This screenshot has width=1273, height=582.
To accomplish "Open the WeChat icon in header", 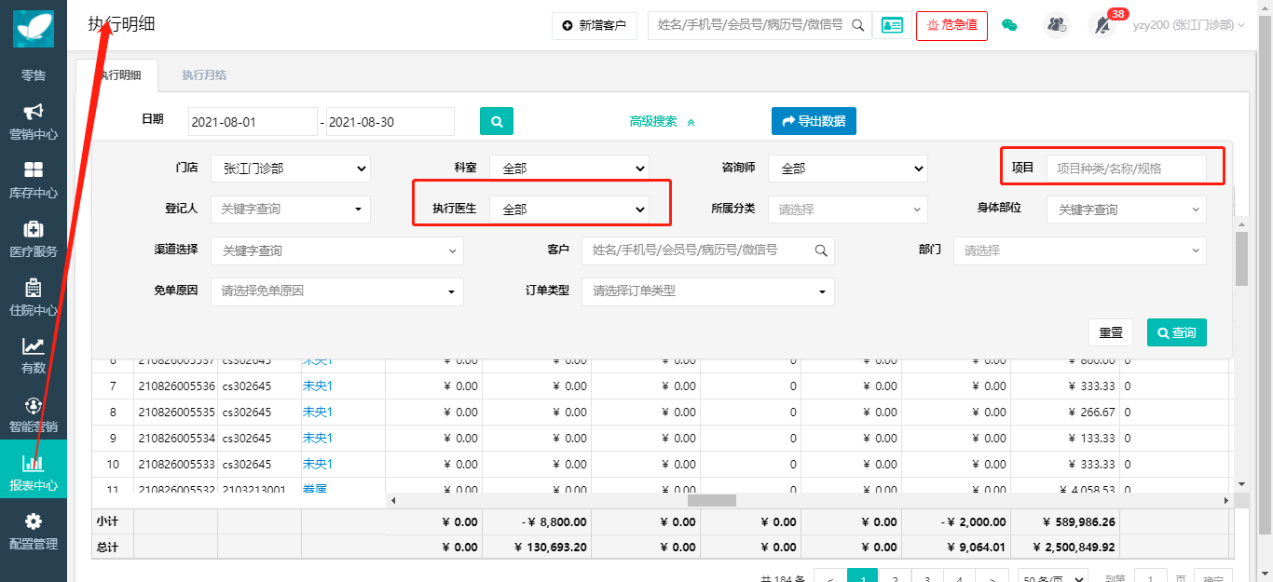I will (x=1009, y=25).
